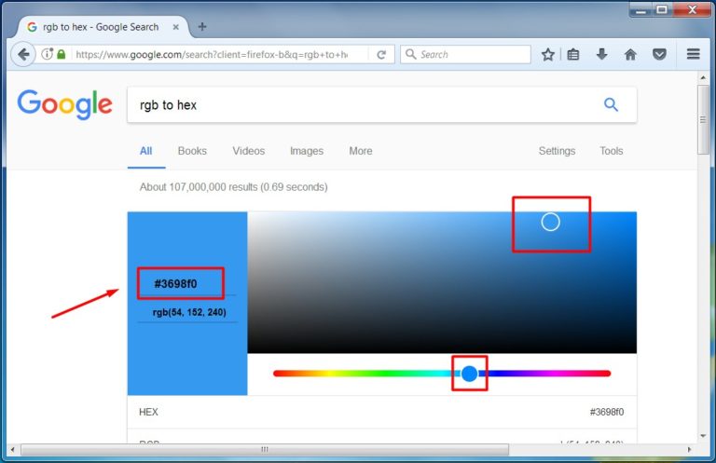Open a new tab with plus button

coord(202,27)
